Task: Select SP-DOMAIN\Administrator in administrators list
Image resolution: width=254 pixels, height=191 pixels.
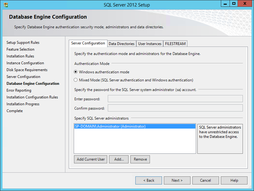Action: [135, 126]
